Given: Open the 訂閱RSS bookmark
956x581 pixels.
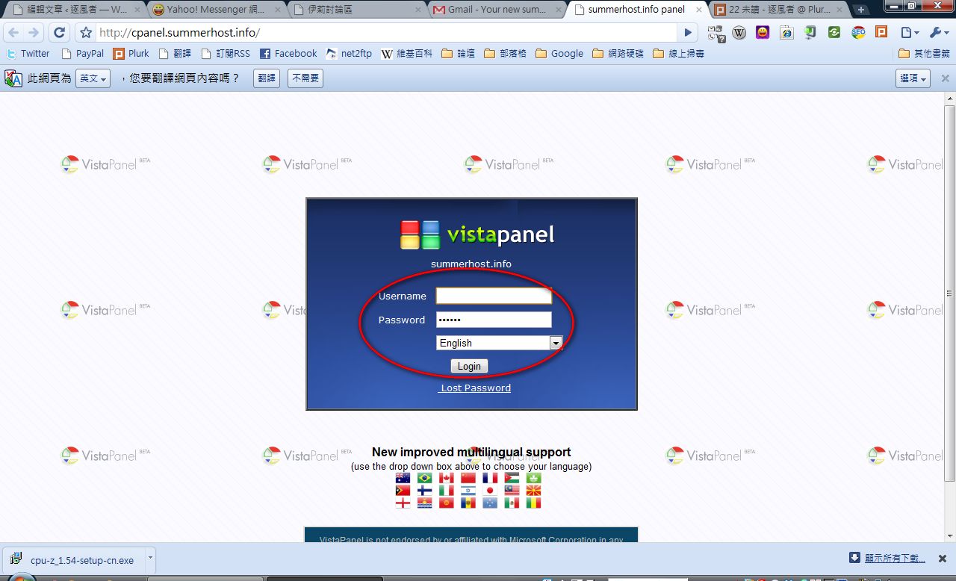Looking at the screenshot, I should coord(226,54).
